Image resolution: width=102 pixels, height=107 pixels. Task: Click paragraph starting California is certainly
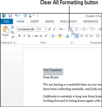[x=73, y=98]
